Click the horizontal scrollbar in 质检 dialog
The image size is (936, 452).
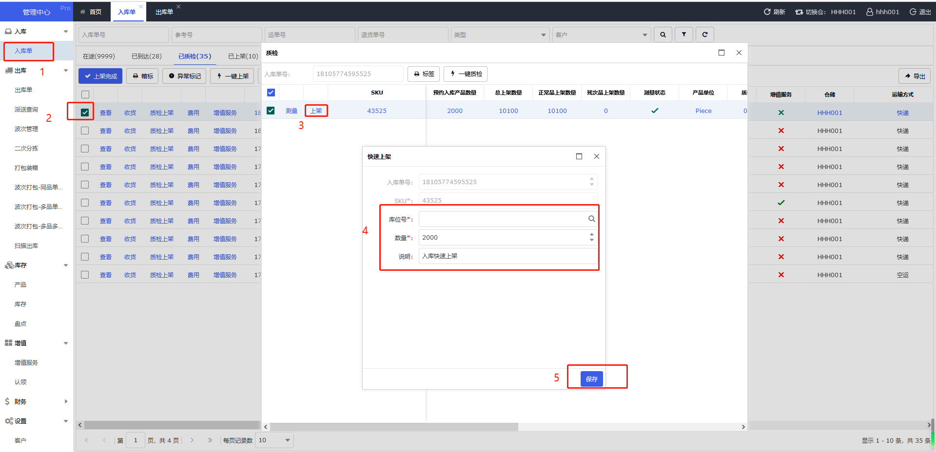(x=394, y=427)
